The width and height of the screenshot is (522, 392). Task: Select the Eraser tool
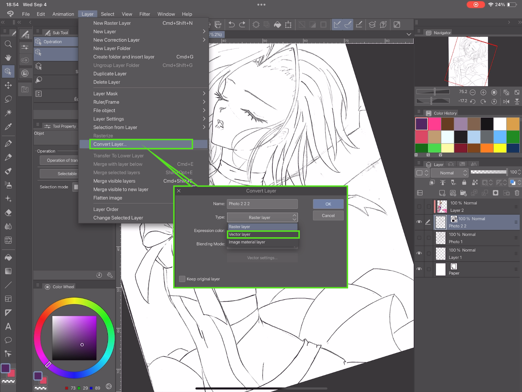click(8, 213)
